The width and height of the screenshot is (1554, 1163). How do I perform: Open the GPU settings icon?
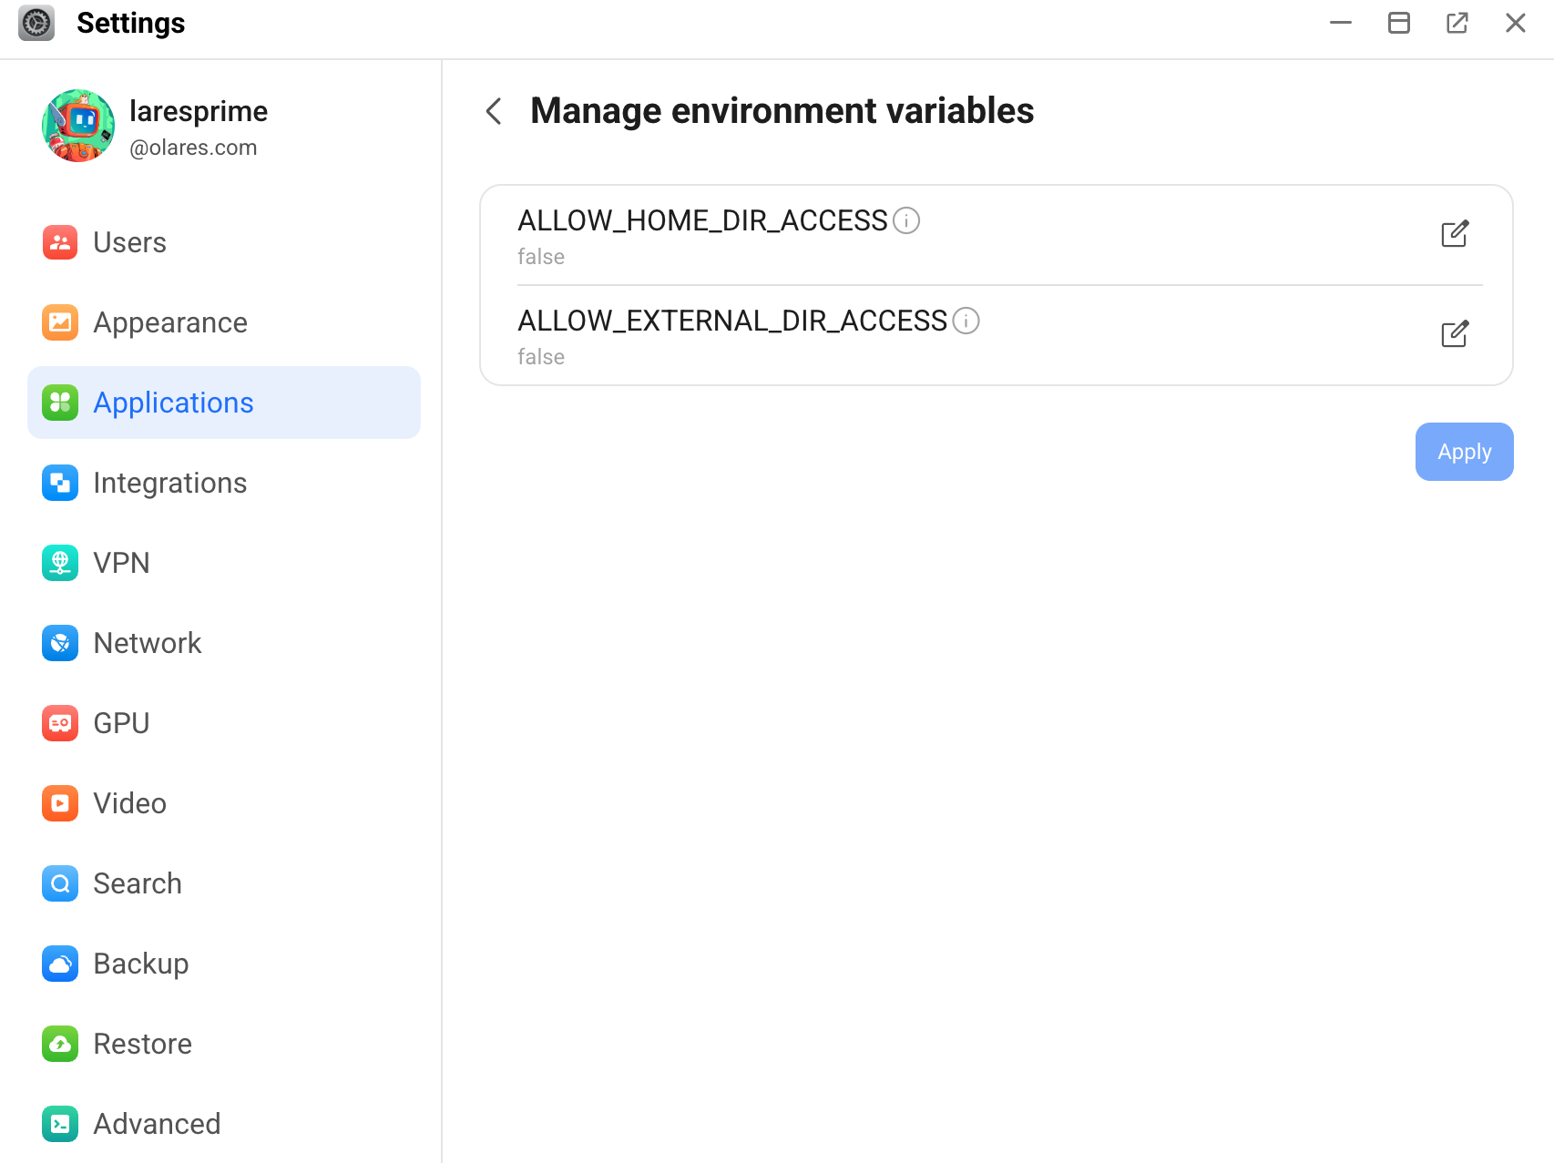click(x=59, y=723)
